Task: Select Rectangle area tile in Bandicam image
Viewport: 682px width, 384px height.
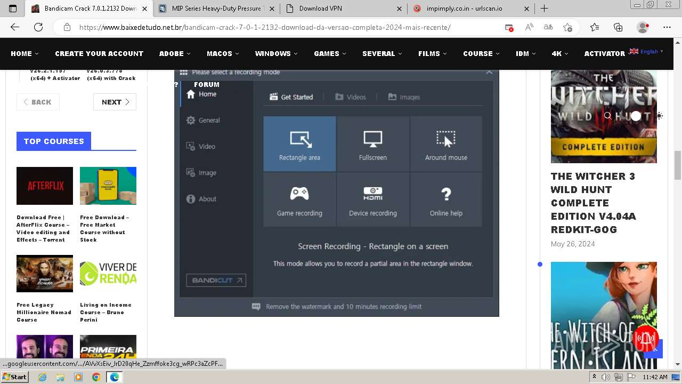Action: tap(299, 144)
